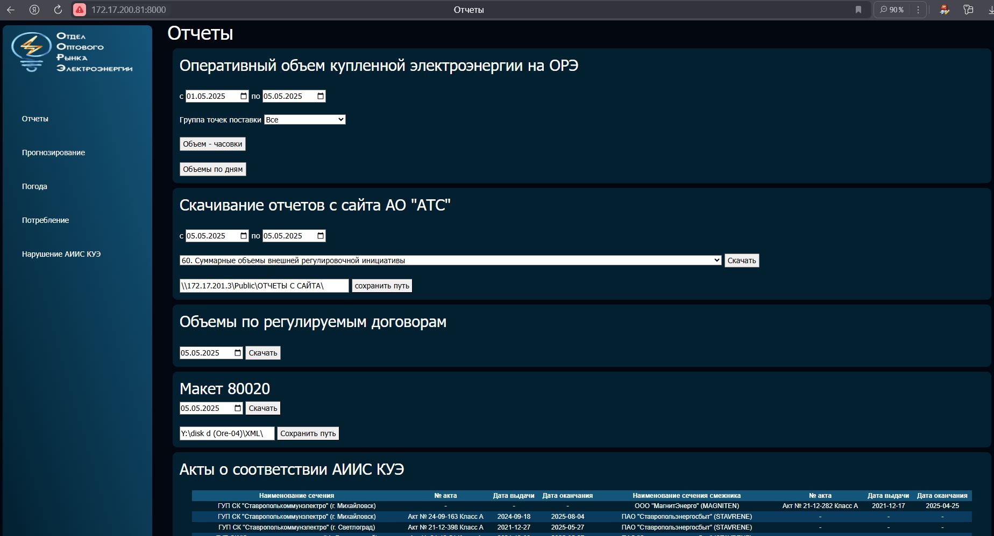Click Скачать next to the report dropdown
This screenshot has height=536, width=994.
pyautogui.click(x=742, y=260)
